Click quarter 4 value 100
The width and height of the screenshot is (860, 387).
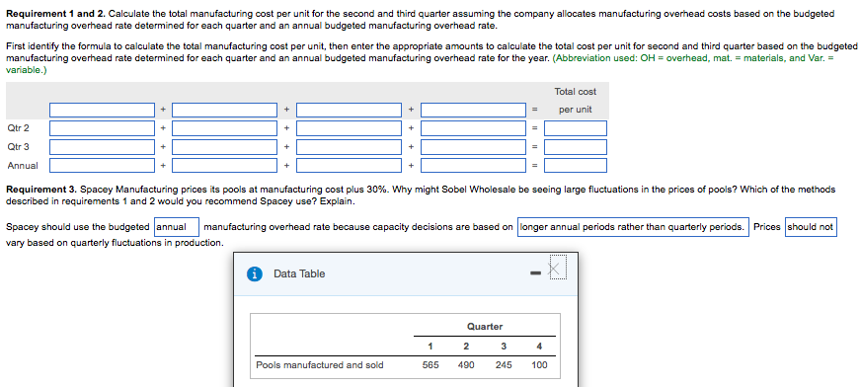coord(539,365)
